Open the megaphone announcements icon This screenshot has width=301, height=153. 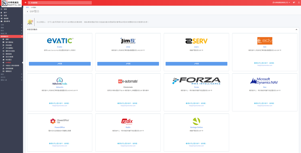pyautogui.click(x=294, y=3)
